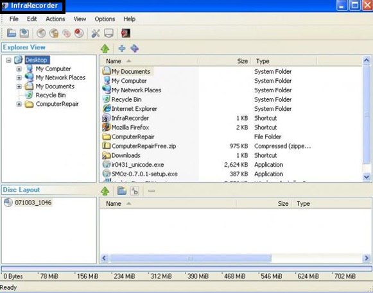Click Disc Layout scroll right arrow

tap(367, 258)
